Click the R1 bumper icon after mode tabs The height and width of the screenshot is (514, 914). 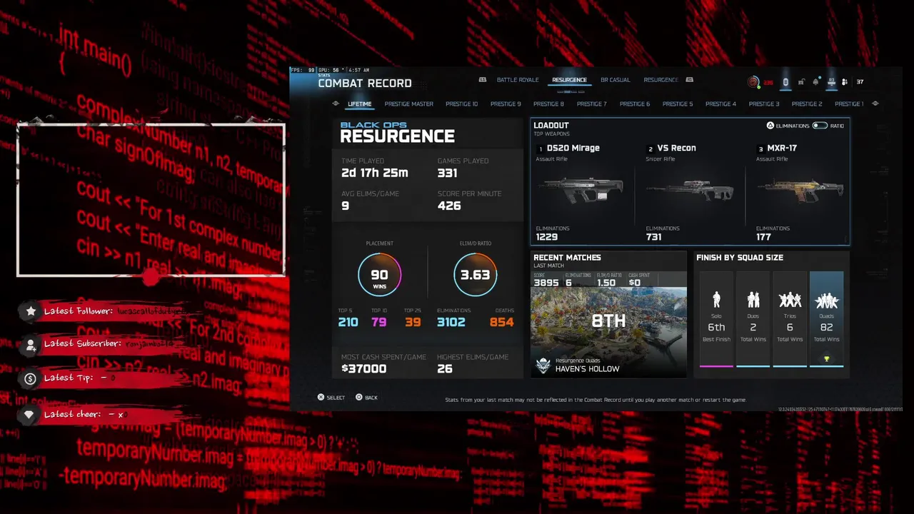click(x=690, y=80)
